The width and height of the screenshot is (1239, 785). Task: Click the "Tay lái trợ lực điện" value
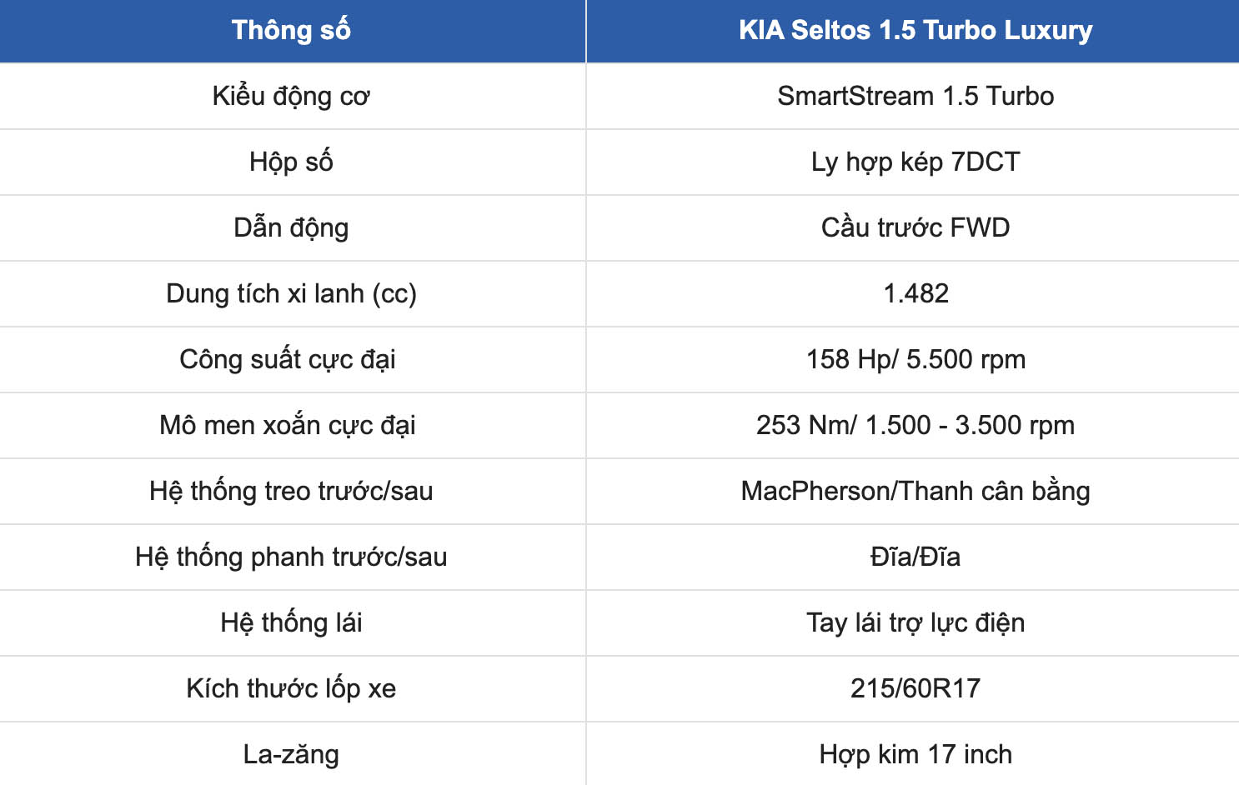pyautogui.click(x=915, y=623)
